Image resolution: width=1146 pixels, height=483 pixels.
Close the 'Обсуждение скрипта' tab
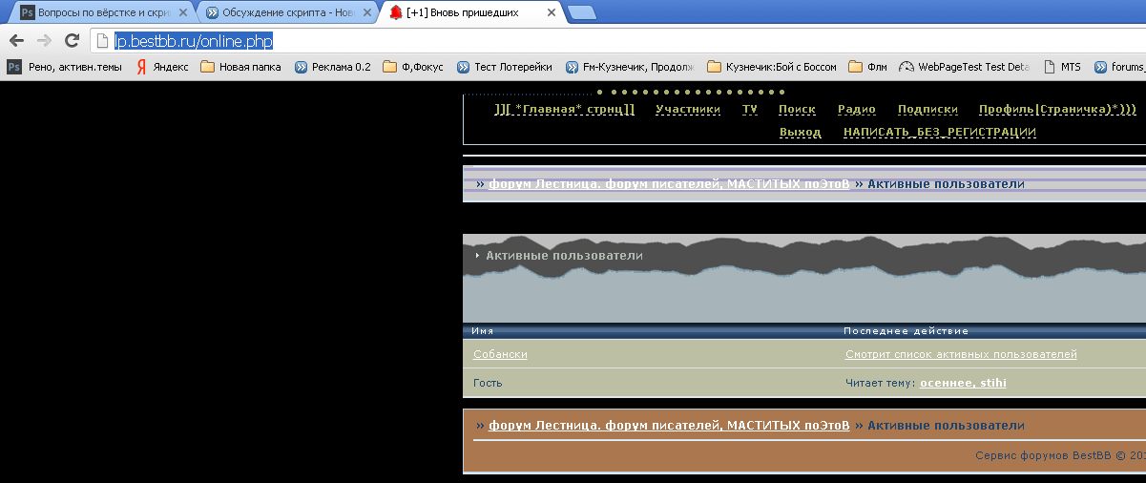click(x=367, y=13)
